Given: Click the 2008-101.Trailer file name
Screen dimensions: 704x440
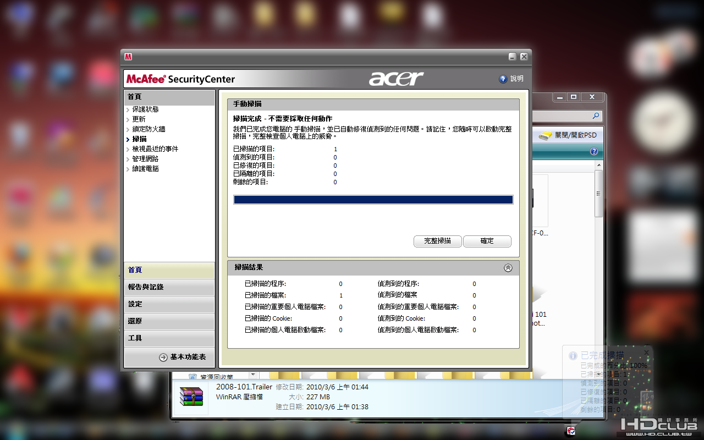Looking at the screenshot, I should point(244,387).
